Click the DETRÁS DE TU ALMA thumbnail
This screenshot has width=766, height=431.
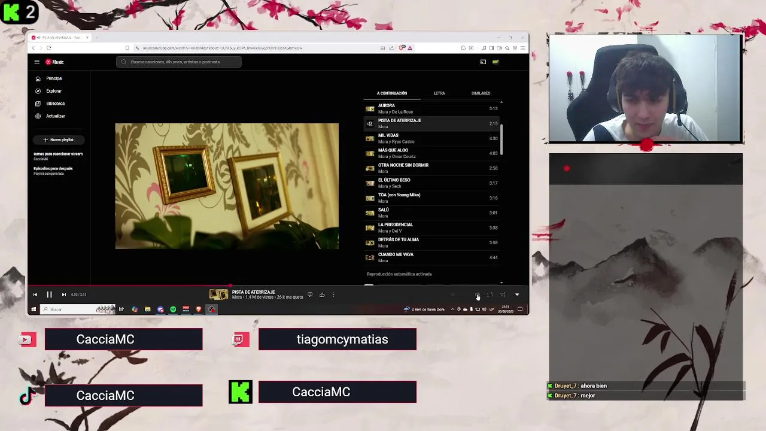370,242
